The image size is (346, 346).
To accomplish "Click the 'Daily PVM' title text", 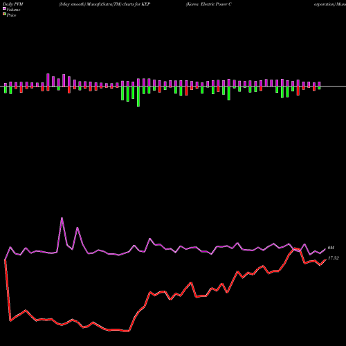I will click(x=13, y=4).
